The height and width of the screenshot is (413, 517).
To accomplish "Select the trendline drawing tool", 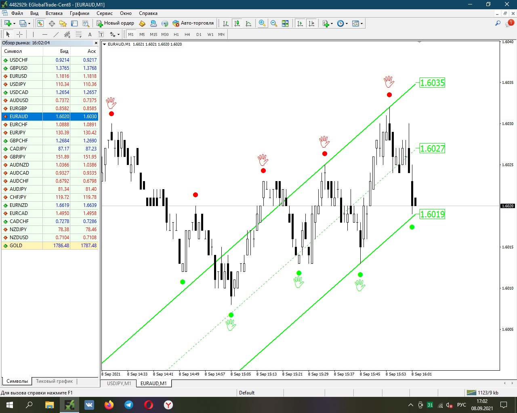I will tap(56, 34).
